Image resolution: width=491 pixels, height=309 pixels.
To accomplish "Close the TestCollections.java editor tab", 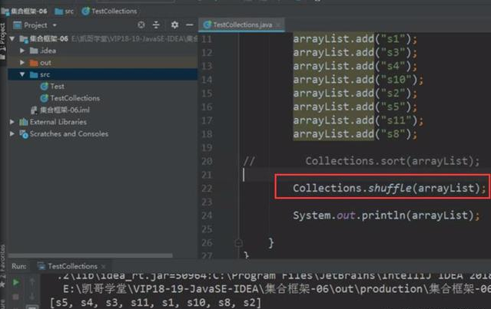I will pos(278,25).
